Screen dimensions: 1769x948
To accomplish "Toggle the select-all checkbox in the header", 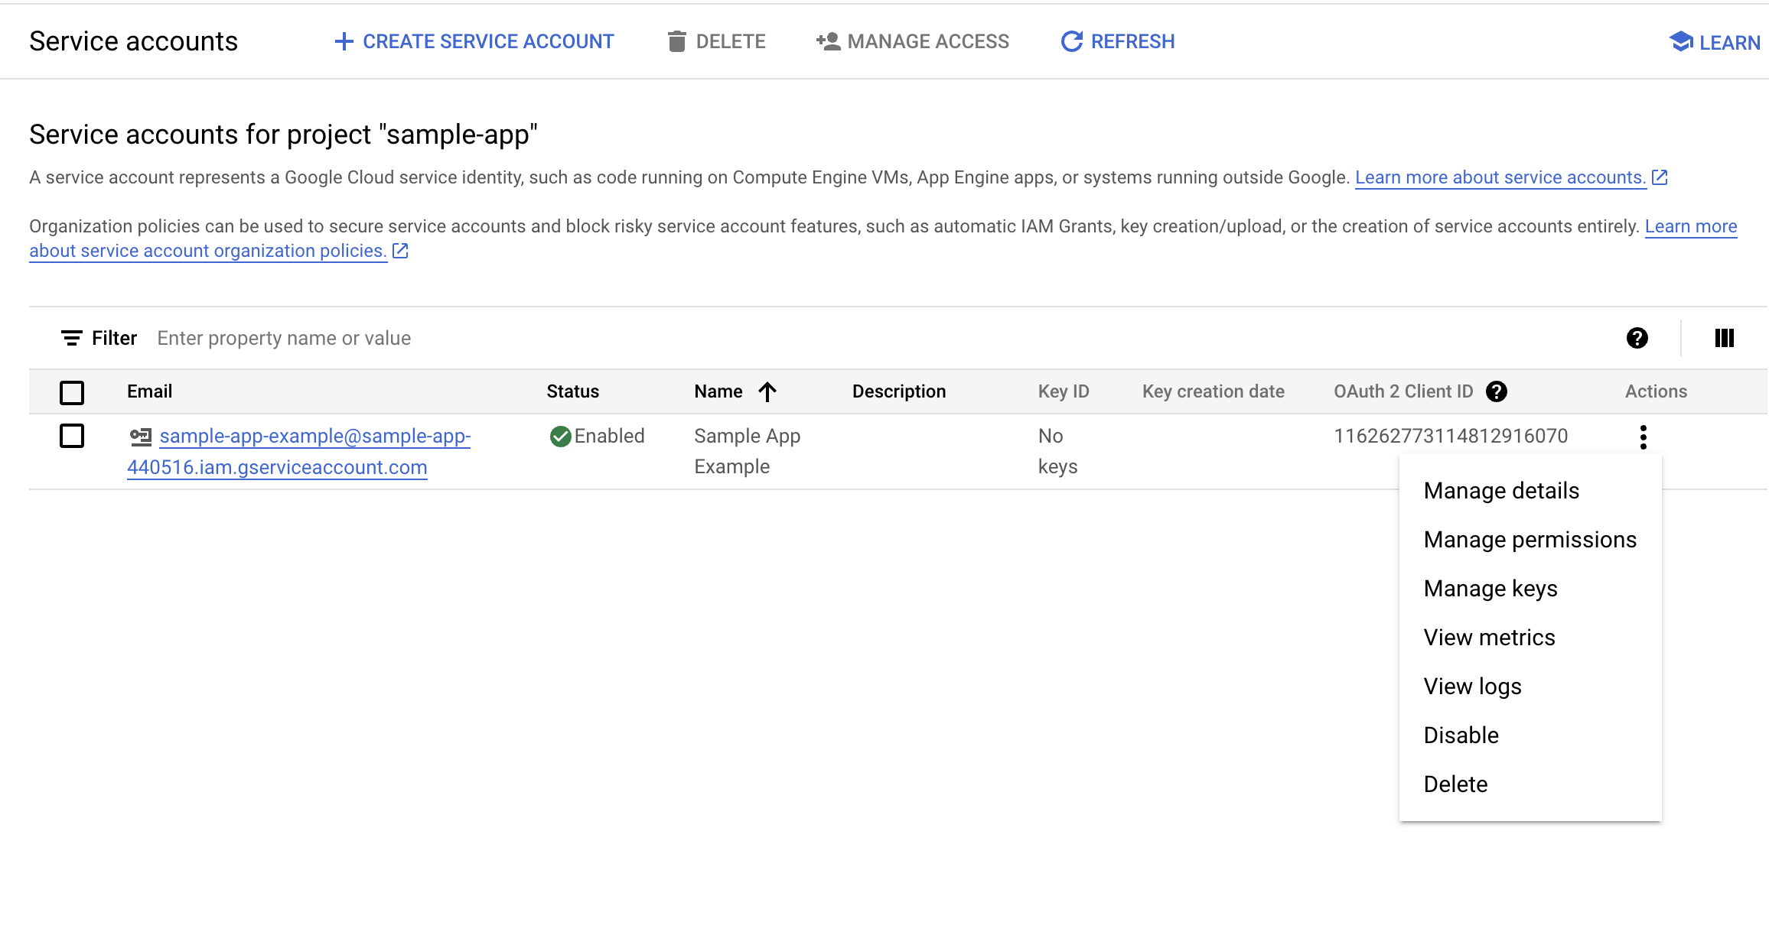I will pos(72,392).
